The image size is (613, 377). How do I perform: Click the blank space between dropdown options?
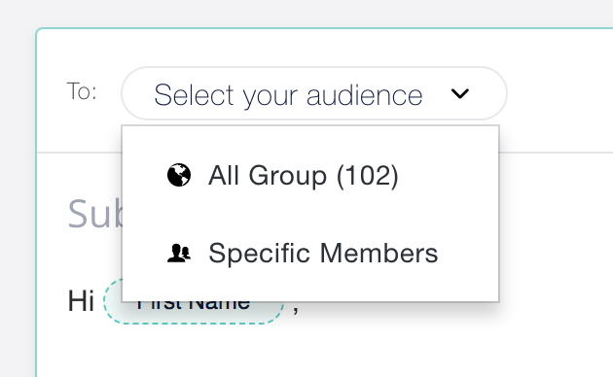tap(310, 214)
